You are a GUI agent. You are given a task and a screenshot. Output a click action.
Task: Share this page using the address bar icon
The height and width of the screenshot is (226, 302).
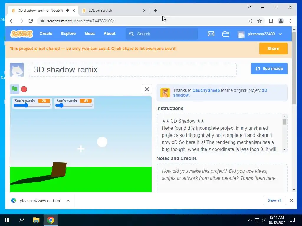pyautogui.click(x=250, y=21)
